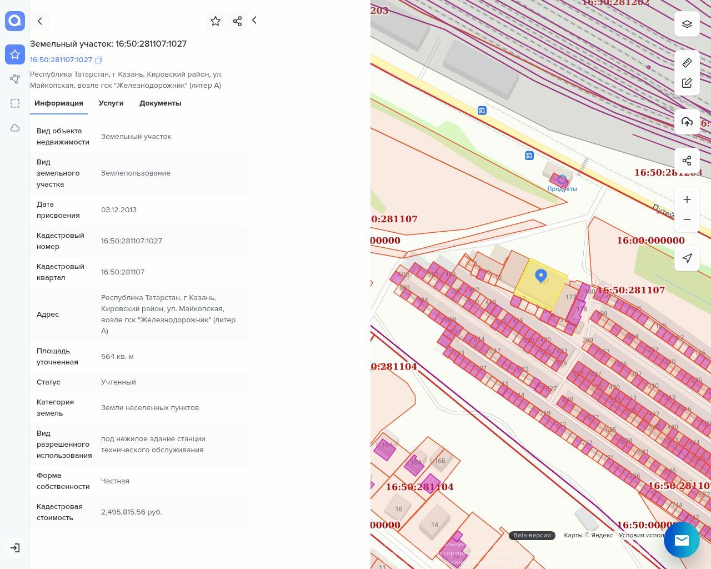Click the upload cloud button on map
The width and height of the screenshot is (711, 569).
tap(687, 122)
